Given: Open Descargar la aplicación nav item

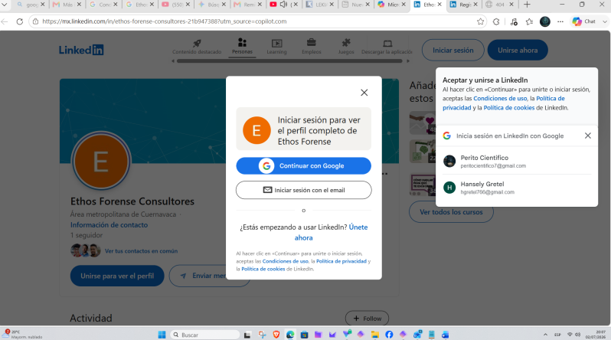Looking at the screenshot, I should coord(387,47).
